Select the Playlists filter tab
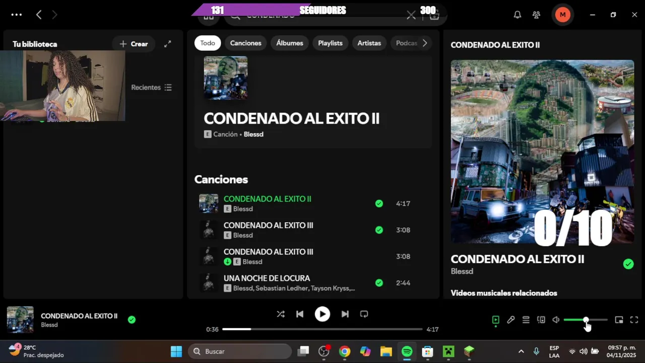This screenshot has width=645, height=363. [330, 43]
